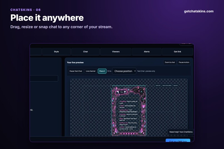
Task: Open the Choose position dropdown
Action: tap(124, 71)
